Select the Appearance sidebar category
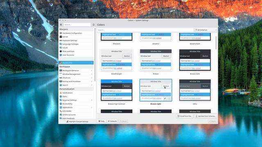262x147 pixels. coord(76,63)
